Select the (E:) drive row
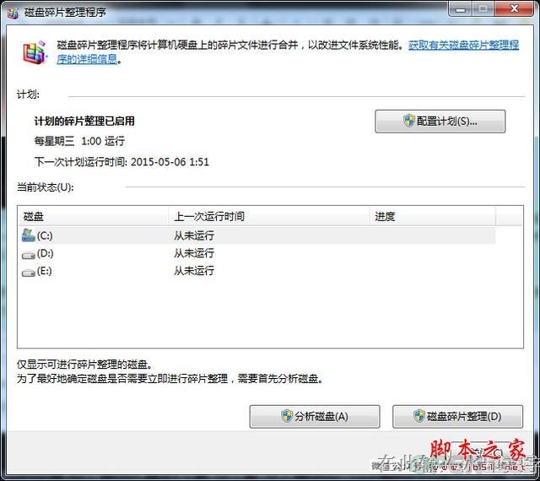This screenshot has width=540, height=481. [258, 271]
